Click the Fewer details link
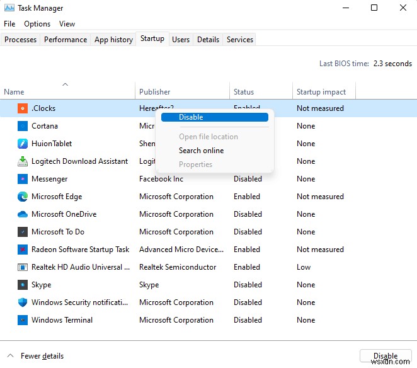Viewport: 417px width, 368px height. tap(42, 356)
